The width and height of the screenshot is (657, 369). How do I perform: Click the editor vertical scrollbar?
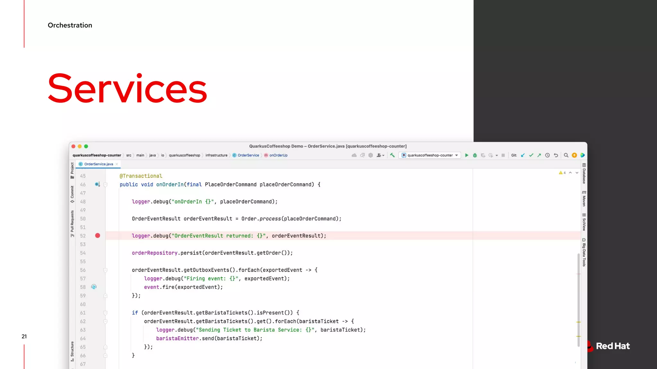(578, 299)
